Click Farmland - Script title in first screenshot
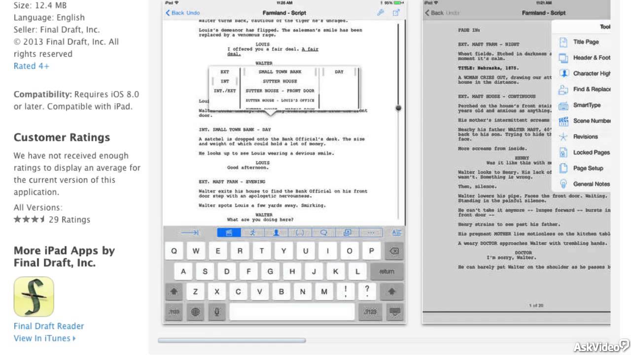Image resolution: width=631 pixels, height=355 pixels. 284,13
